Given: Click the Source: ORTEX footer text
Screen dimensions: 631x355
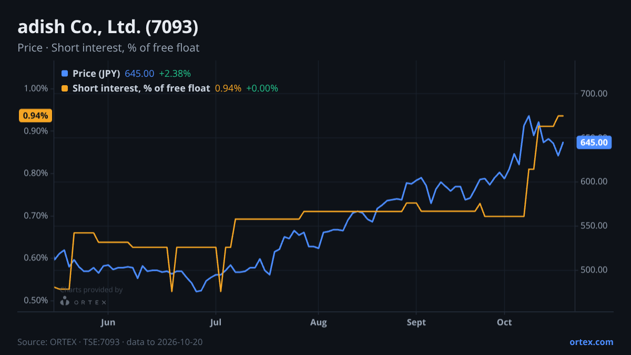Looking at the screenshot, I should [110, 342].
